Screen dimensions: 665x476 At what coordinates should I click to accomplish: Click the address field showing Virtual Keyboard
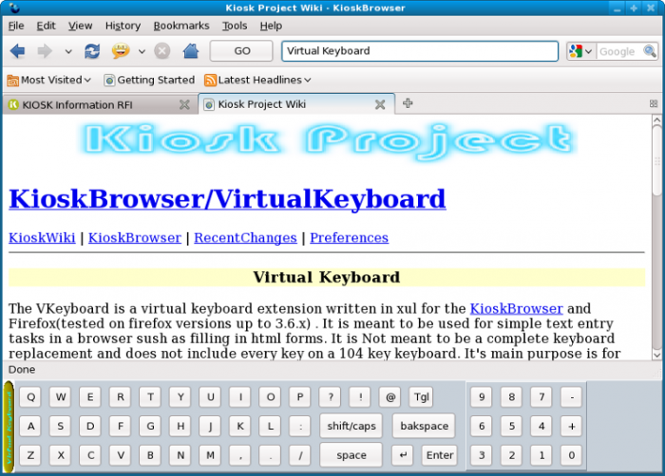(x=420, y=51)
